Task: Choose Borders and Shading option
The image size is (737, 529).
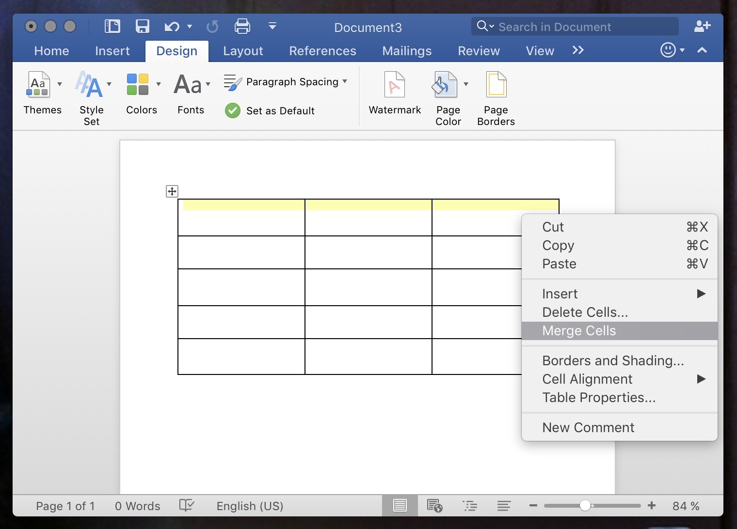Action: pyautogui.click(x=613, y=360)
